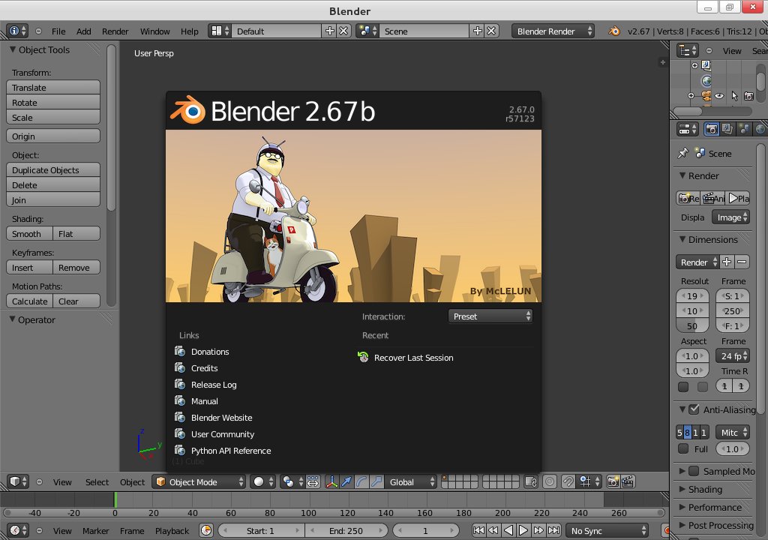Click the 3D manipulator toggle icon
This screenshot has width=768, height=540.
pos(331,482)
